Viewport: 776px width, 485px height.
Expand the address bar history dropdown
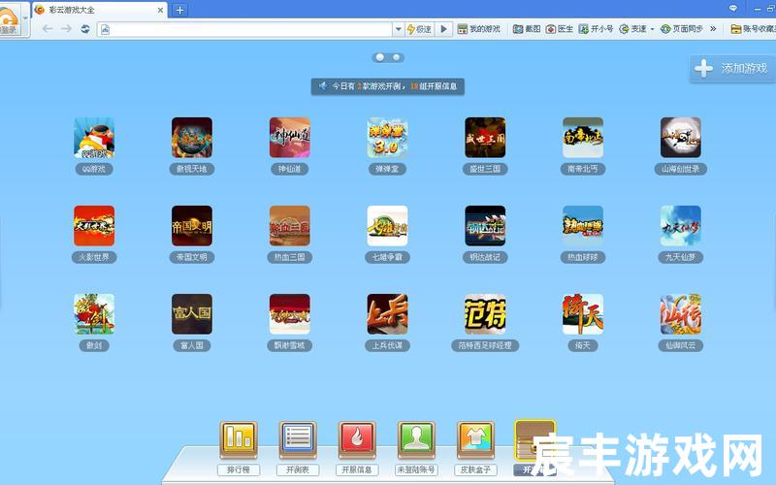click(x=398, y=30)
